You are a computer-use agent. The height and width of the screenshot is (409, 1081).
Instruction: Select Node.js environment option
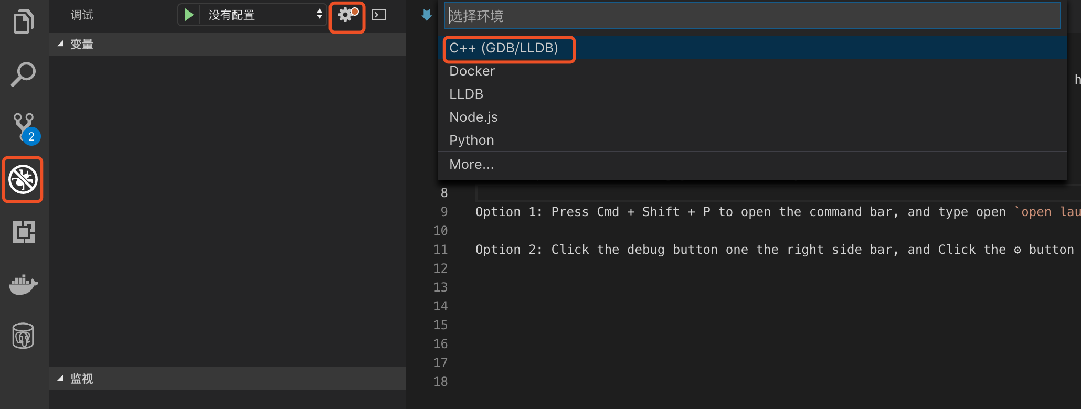pyautogui.click(x=753, y=117)
